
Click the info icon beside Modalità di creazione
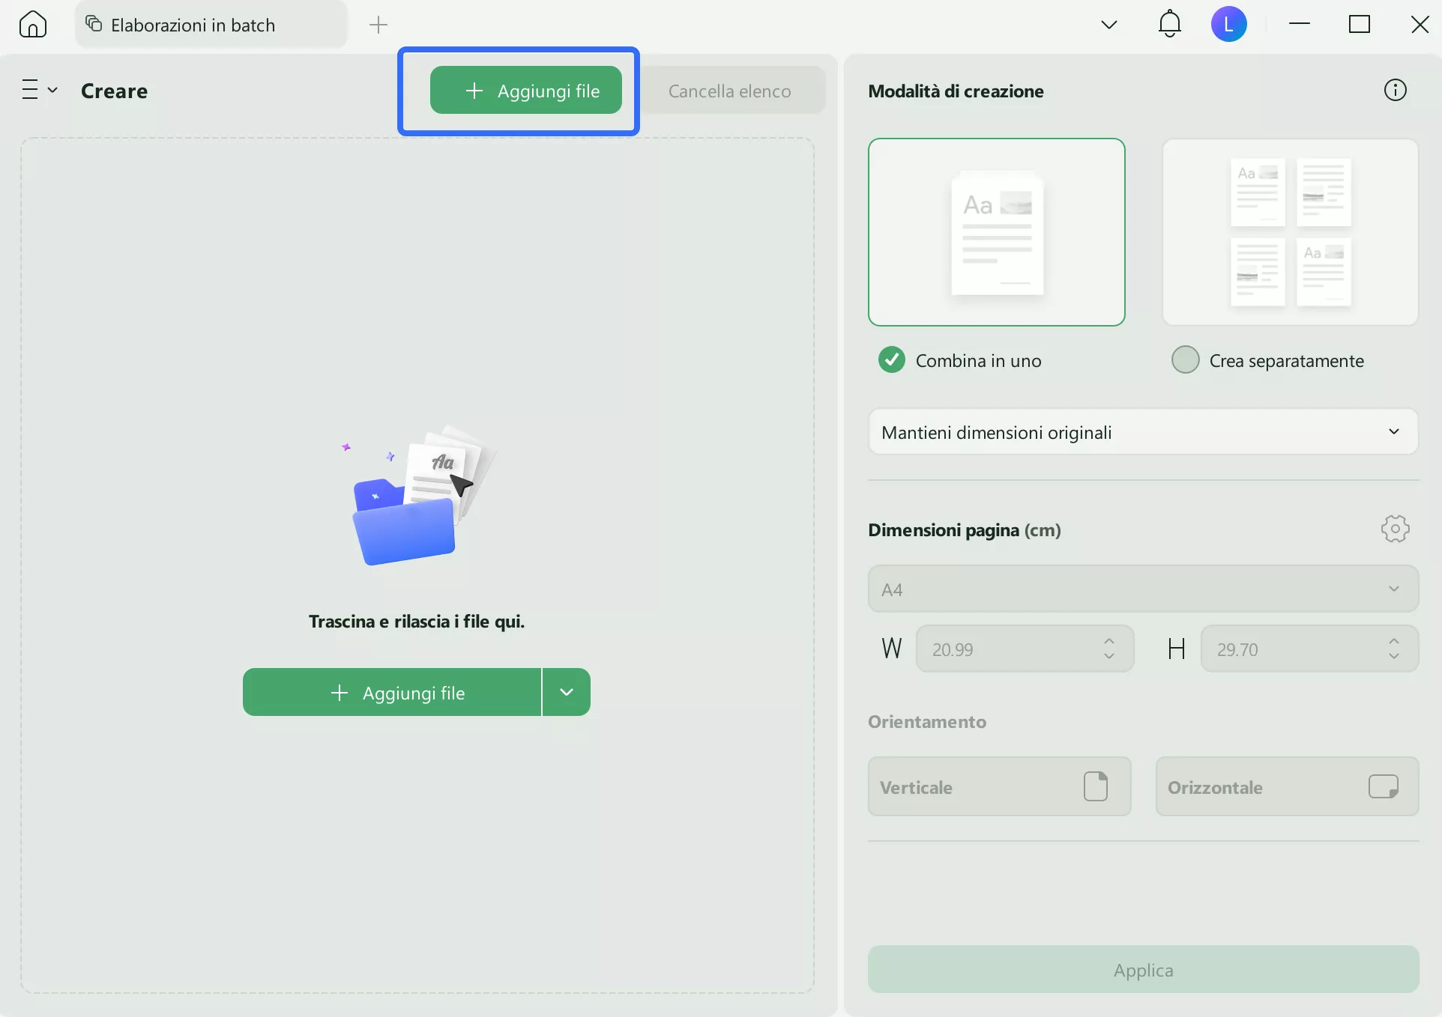coord(1395,91)
